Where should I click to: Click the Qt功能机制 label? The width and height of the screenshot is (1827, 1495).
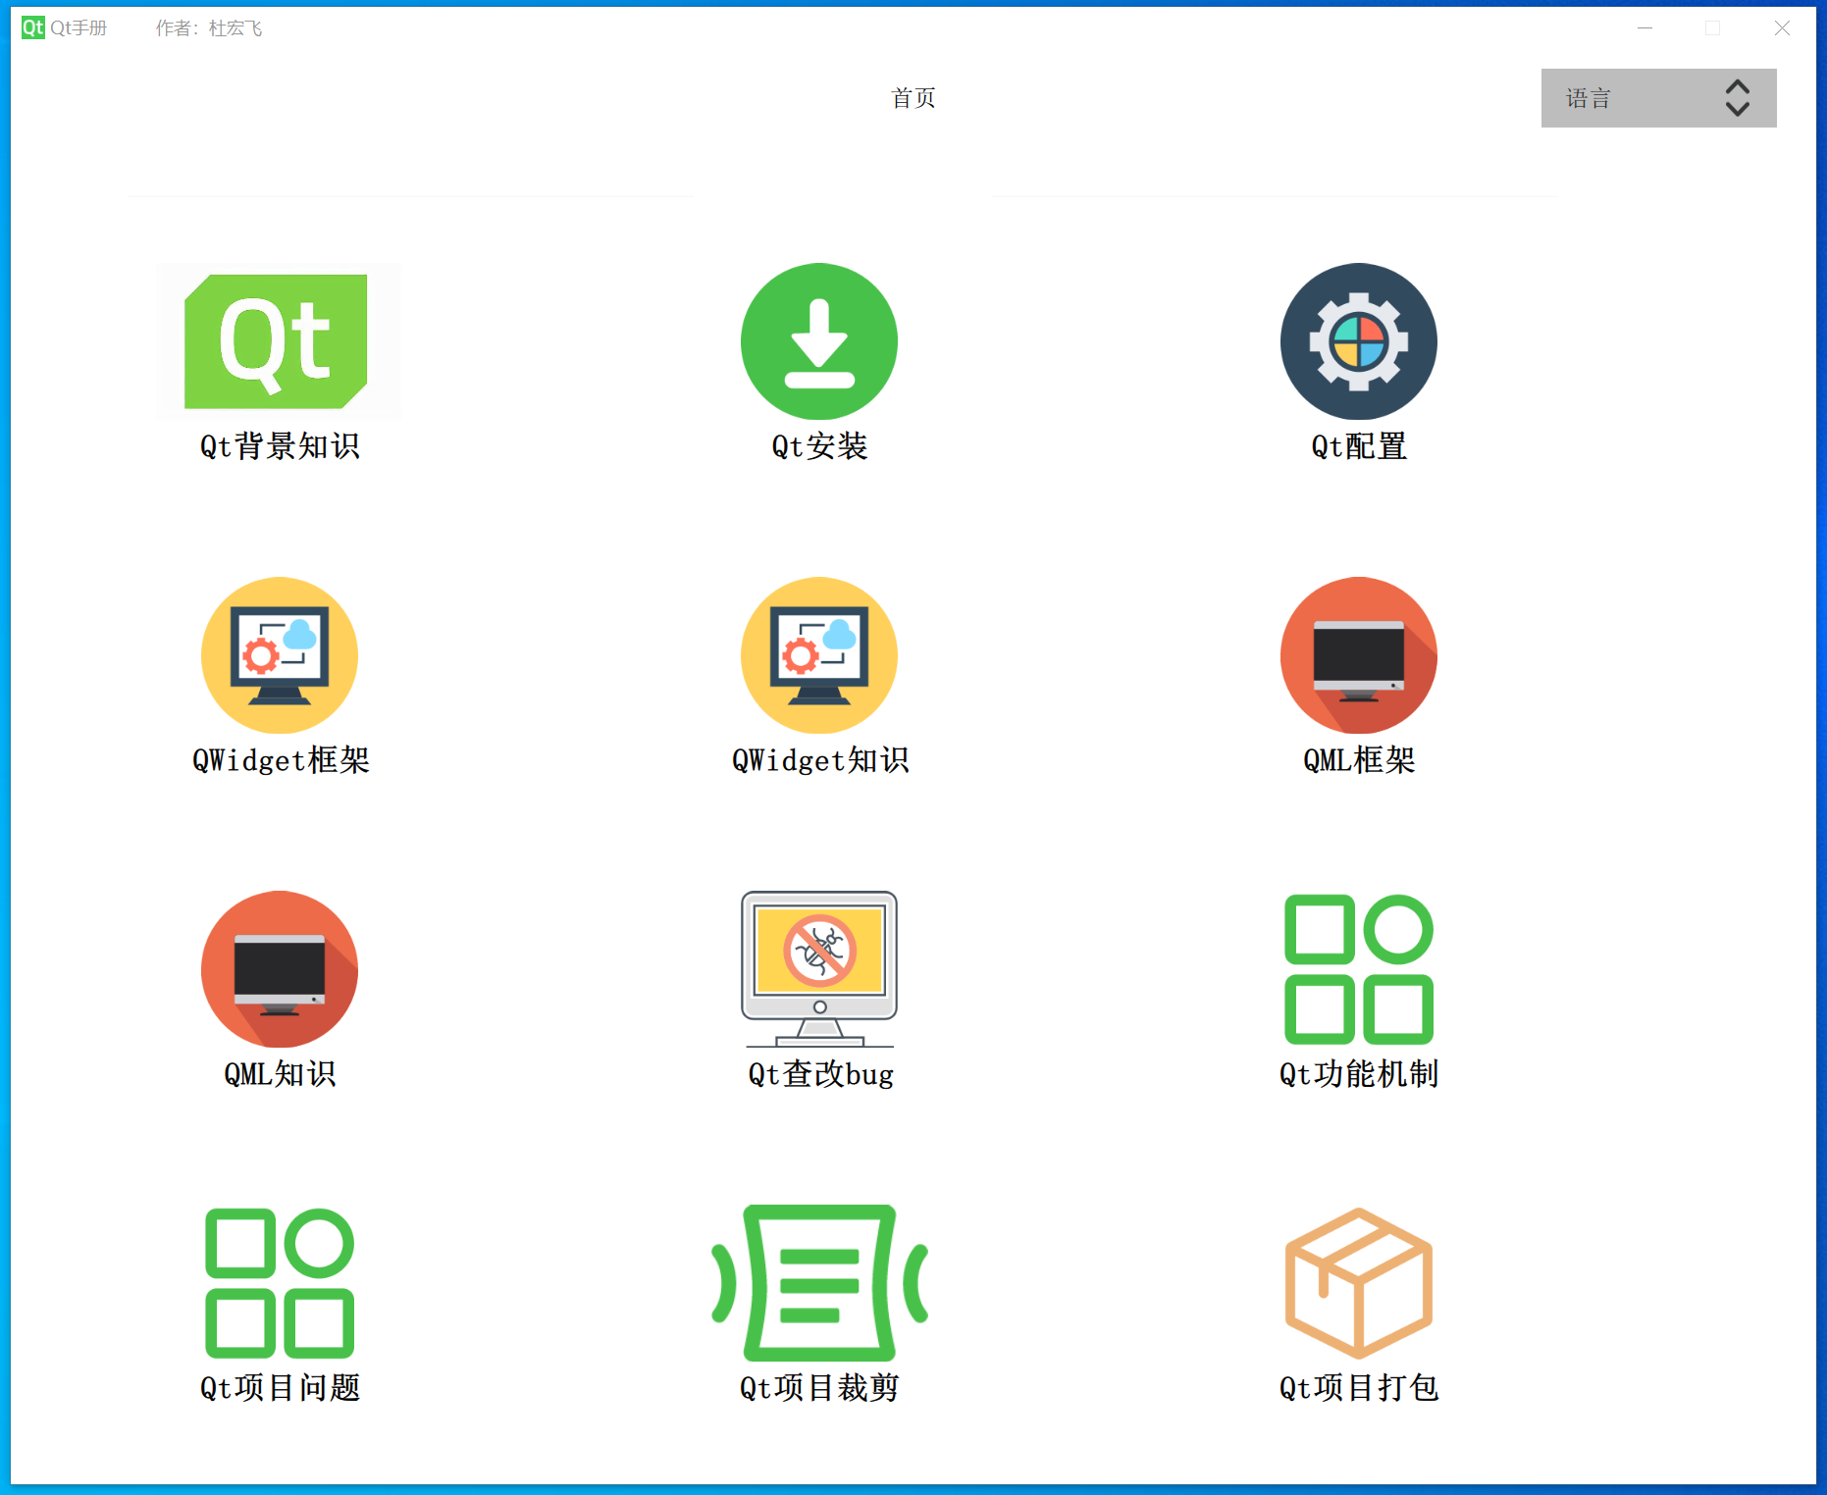(x=1359, y=1074)
